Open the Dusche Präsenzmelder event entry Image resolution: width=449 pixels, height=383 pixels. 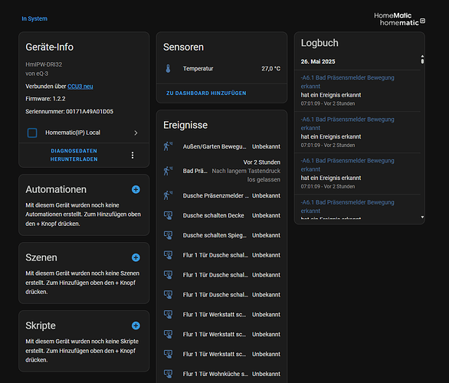pyautogui.click(x=221, y=196)
